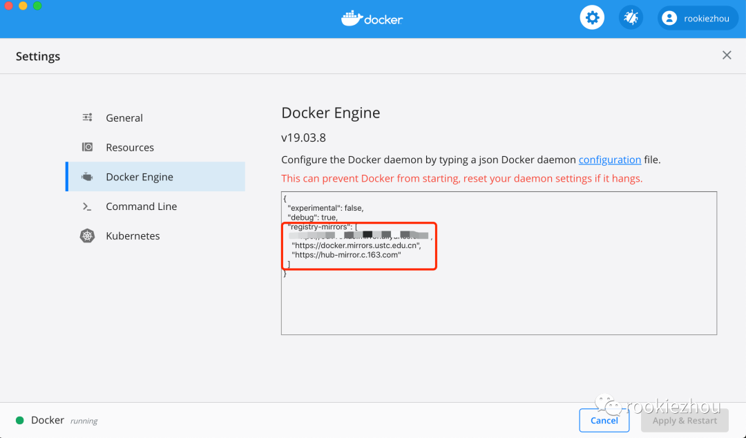Click the settings gear icon in header
The image size is (746, 438).
coord(591,18)
